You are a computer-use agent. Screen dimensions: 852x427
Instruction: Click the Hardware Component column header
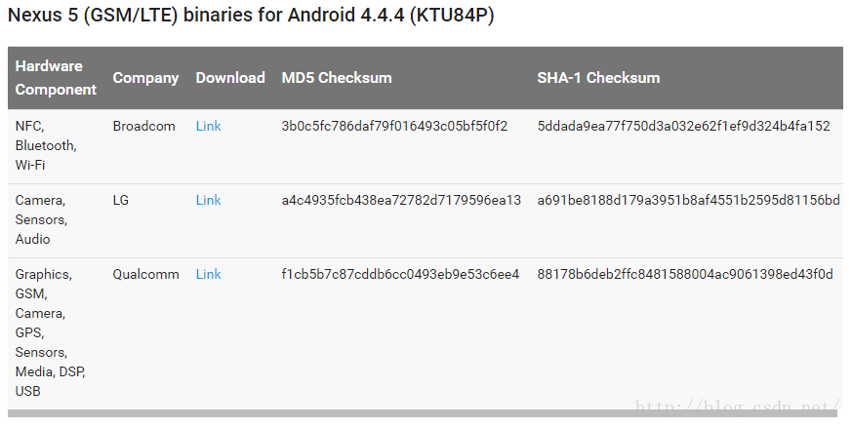tap(56, 78)
